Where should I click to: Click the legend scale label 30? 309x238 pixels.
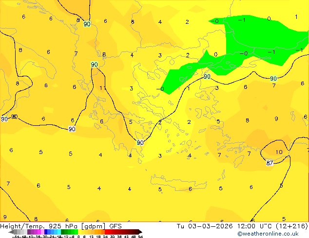(x=112, y=237)
